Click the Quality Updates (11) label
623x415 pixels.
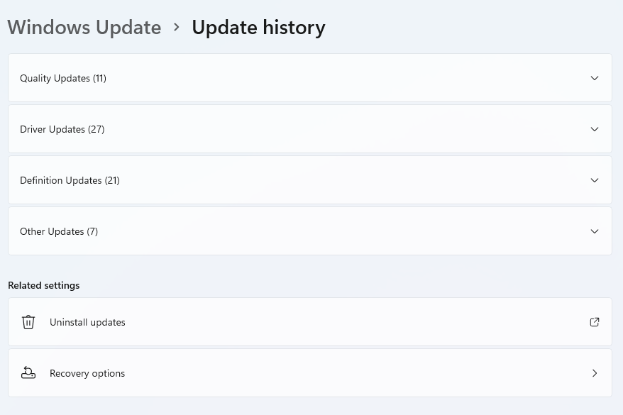point(63,78)
